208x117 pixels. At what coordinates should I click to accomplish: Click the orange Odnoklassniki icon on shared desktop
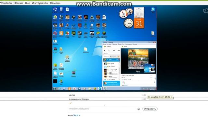pos(61,33)
